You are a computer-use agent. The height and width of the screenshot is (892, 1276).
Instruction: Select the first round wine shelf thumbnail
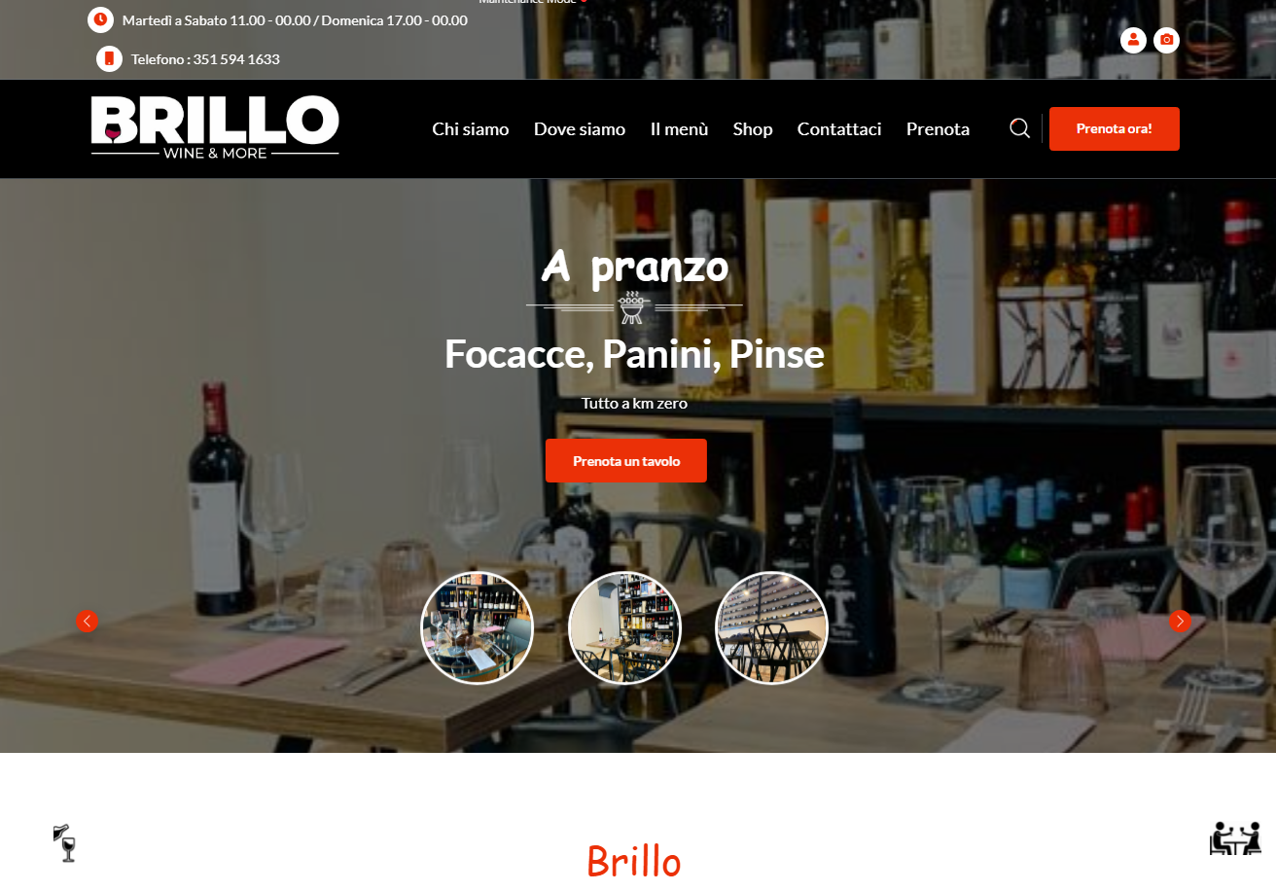[477, 627]
